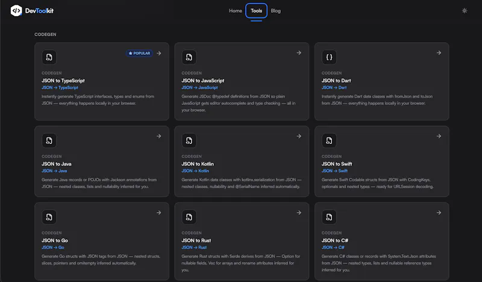The height and width of the screenshot is (282, 482).
Task: Click the 'JSON → Dart' blue subtitle
Action: click(334, 87)
